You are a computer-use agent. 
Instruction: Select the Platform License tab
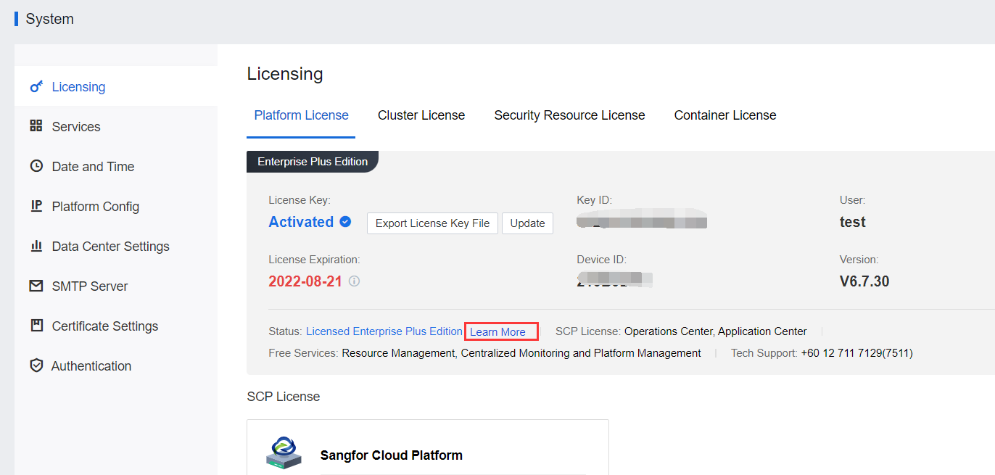[x=301, y=115]
